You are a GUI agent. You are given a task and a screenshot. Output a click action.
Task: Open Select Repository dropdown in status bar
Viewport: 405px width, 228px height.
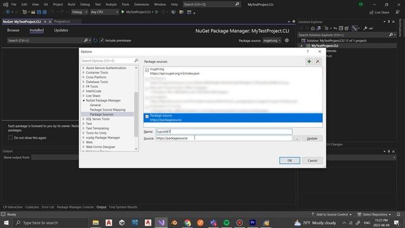374,214
